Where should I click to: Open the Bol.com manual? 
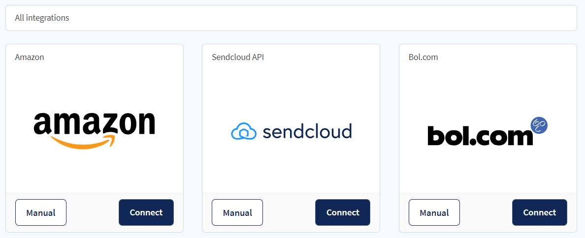434,212
